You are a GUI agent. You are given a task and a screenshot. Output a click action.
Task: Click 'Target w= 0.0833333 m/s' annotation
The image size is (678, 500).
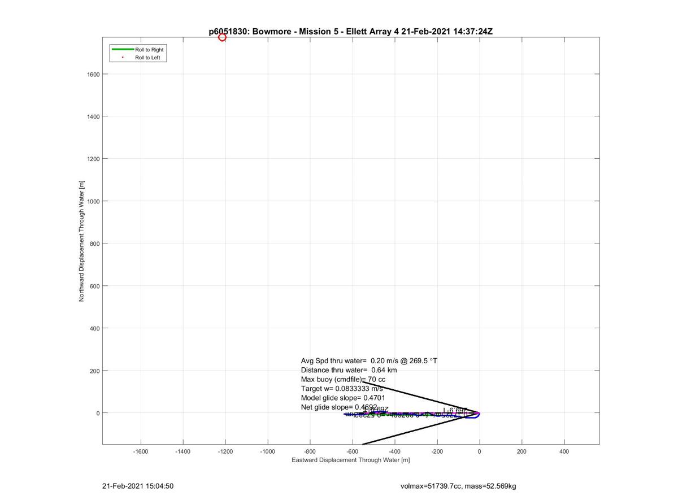tap(342, 389)
